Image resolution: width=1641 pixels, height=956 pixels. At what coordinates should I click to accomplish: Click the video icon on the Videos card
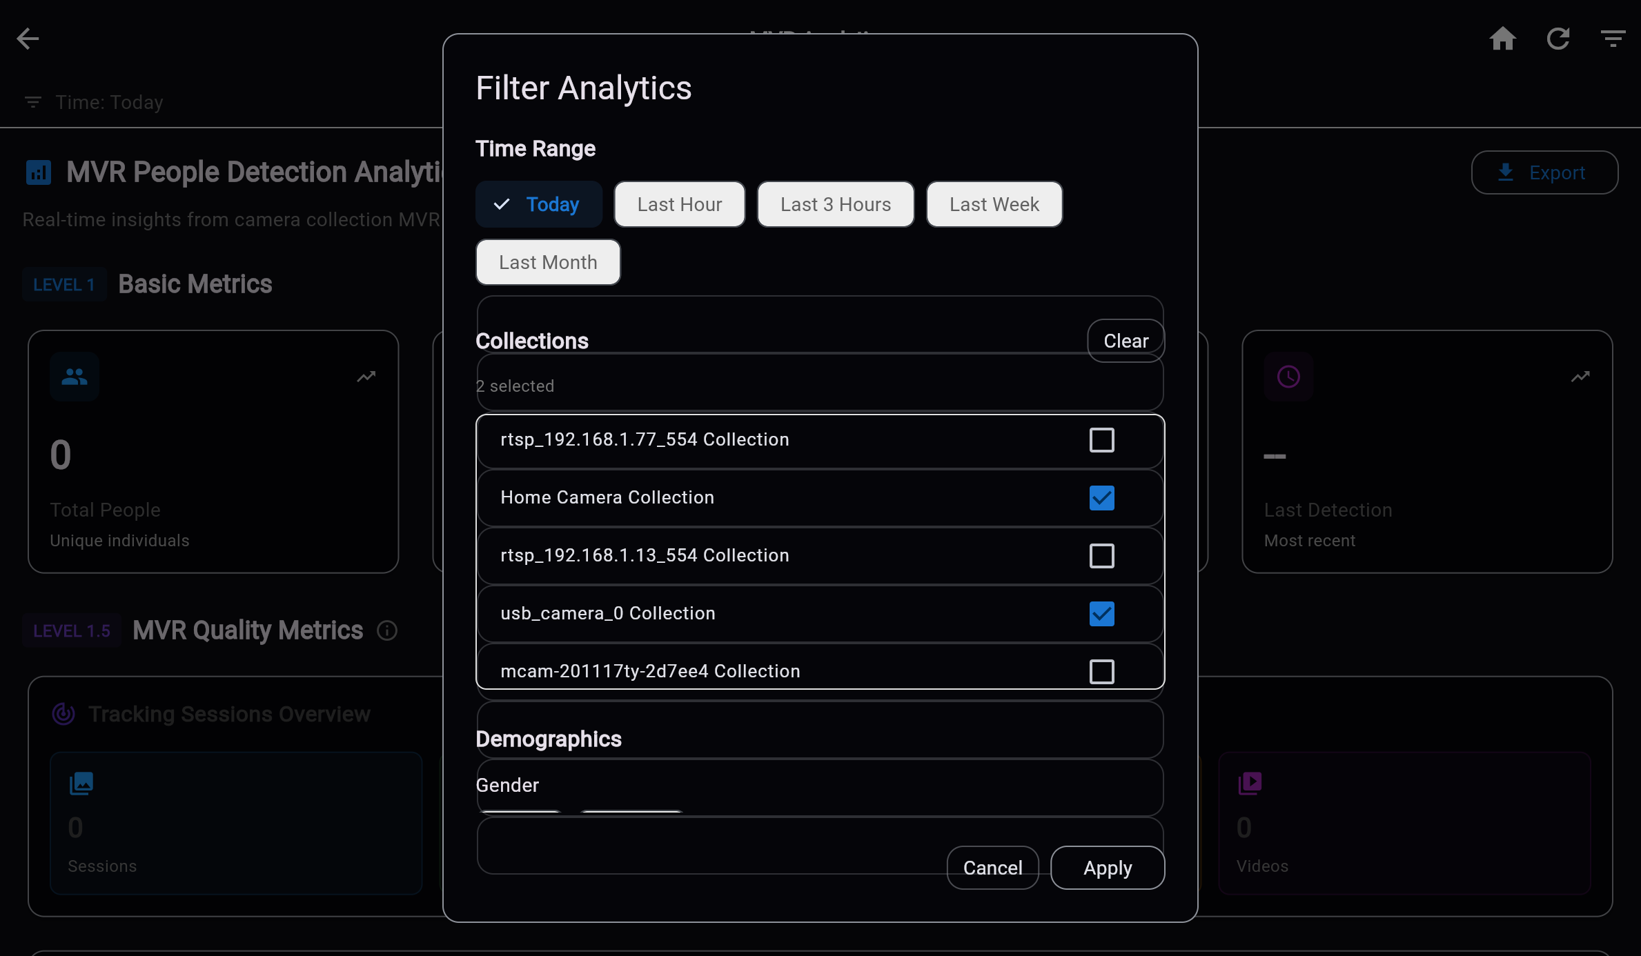(1250, 783)
